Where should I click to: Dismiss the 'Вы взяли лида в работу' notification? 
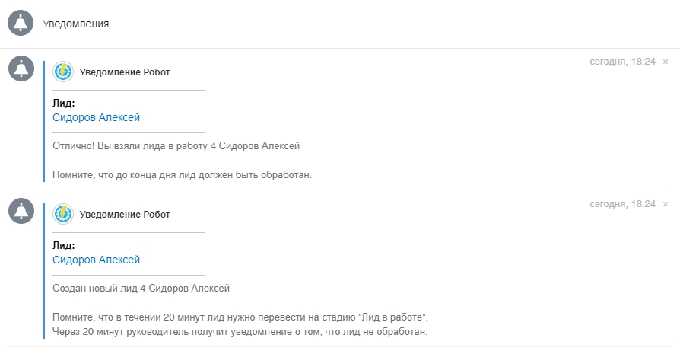[666, 62]
